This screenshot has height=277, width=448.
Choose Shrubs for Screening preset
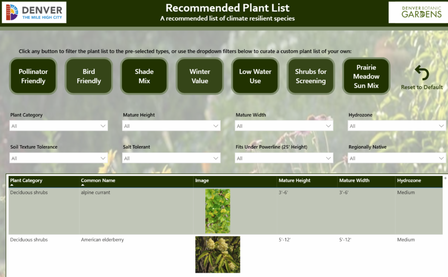(311, 76)
